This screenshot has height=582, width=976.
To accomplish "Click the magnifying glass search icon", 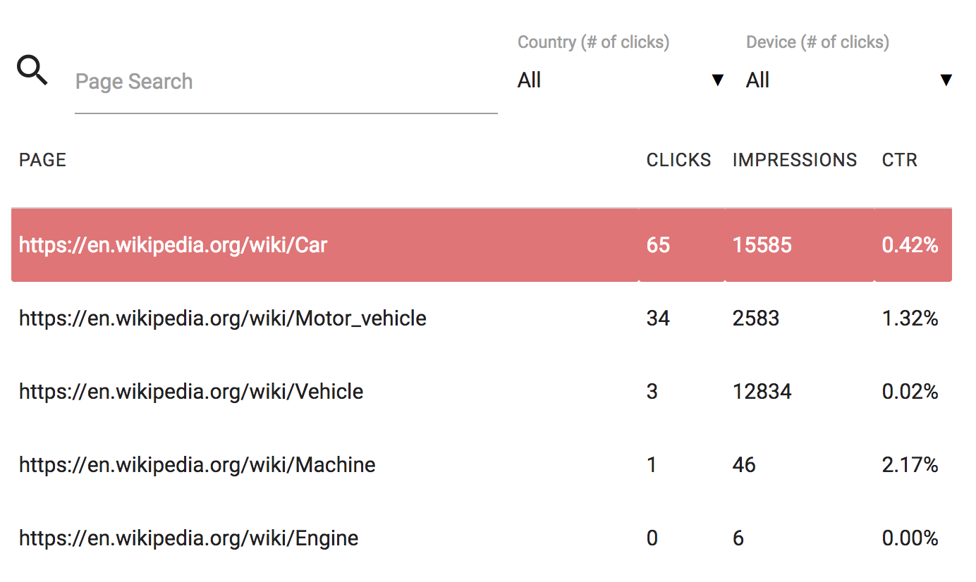I will point(32,71).
